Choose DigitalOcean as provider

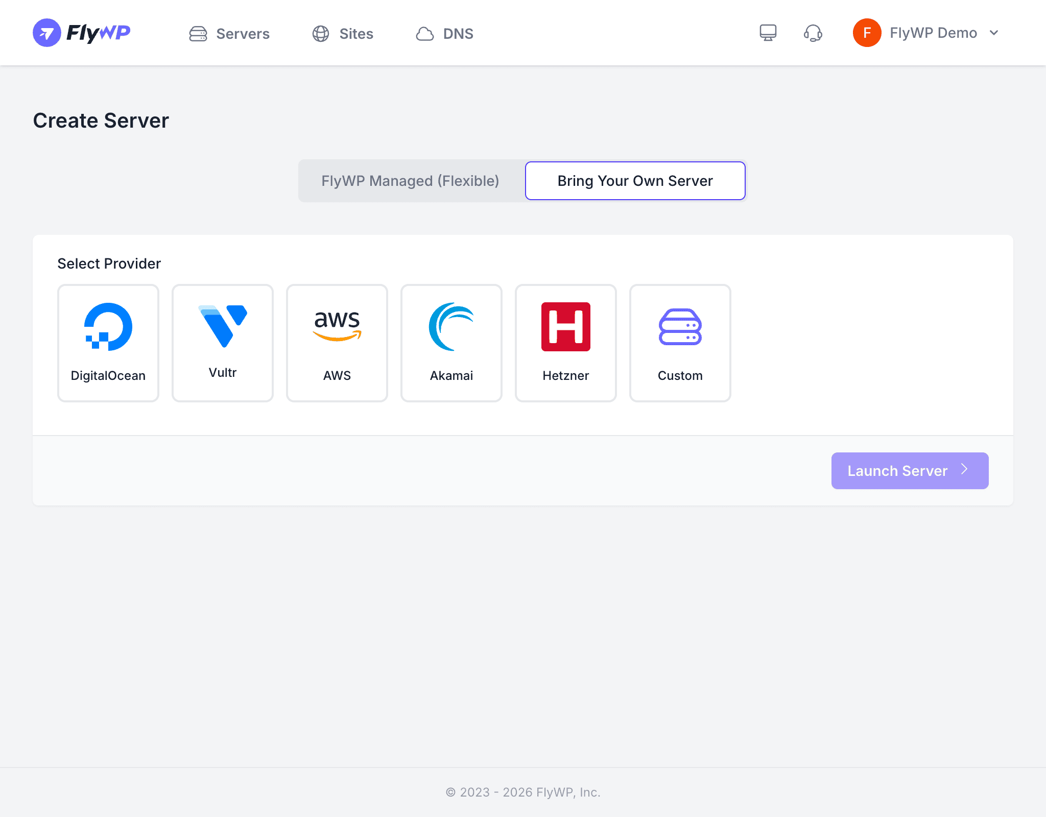click(x=108, y=343)
